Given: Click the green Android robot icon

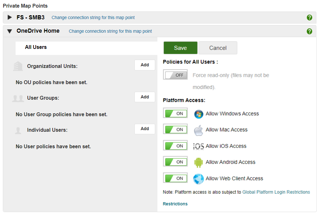Looking at the screenshot, I should coord(198,162).
